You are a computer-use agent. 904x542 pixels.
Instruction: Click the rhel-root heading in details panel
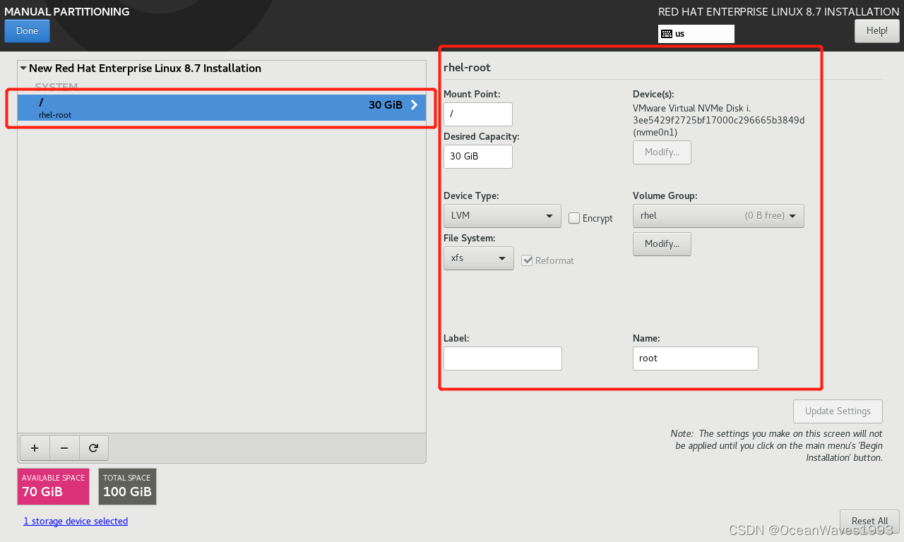467,68
